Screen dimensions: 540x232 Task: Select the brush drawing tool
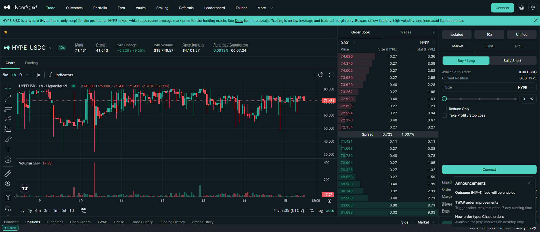(8, 140)
